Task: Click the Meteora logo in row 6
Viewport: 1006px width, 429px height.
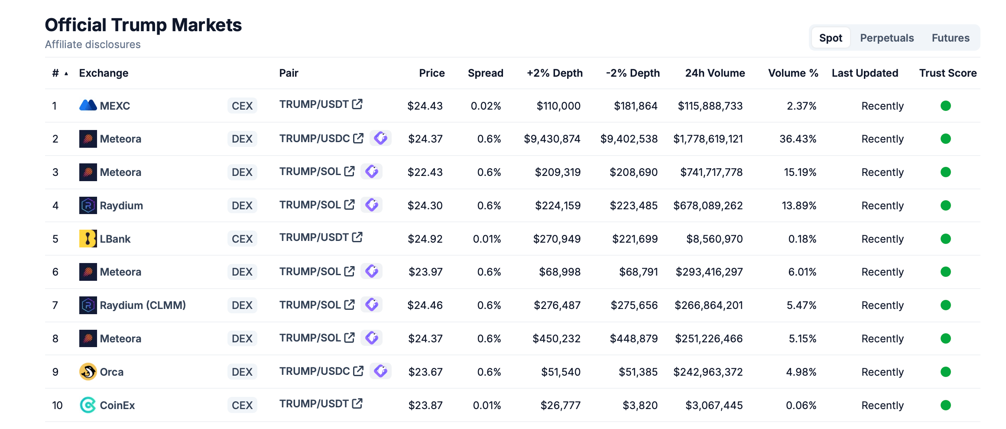Action: 88,272
